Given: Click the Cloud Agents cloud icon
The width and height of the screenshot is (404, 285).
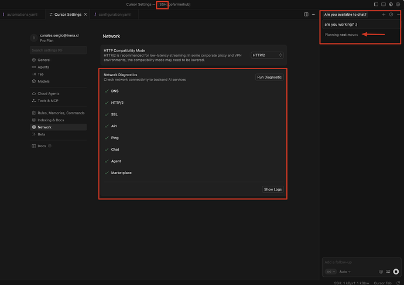Looking at the screenshot, I should pos(34,93).
